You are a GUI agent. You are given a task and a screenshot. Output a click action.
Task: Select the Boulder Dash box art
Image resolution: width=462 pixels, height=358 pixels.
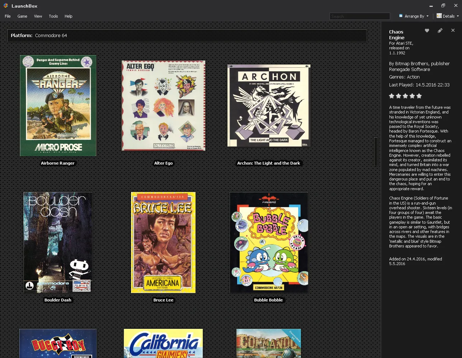click(x=58, y=242)
